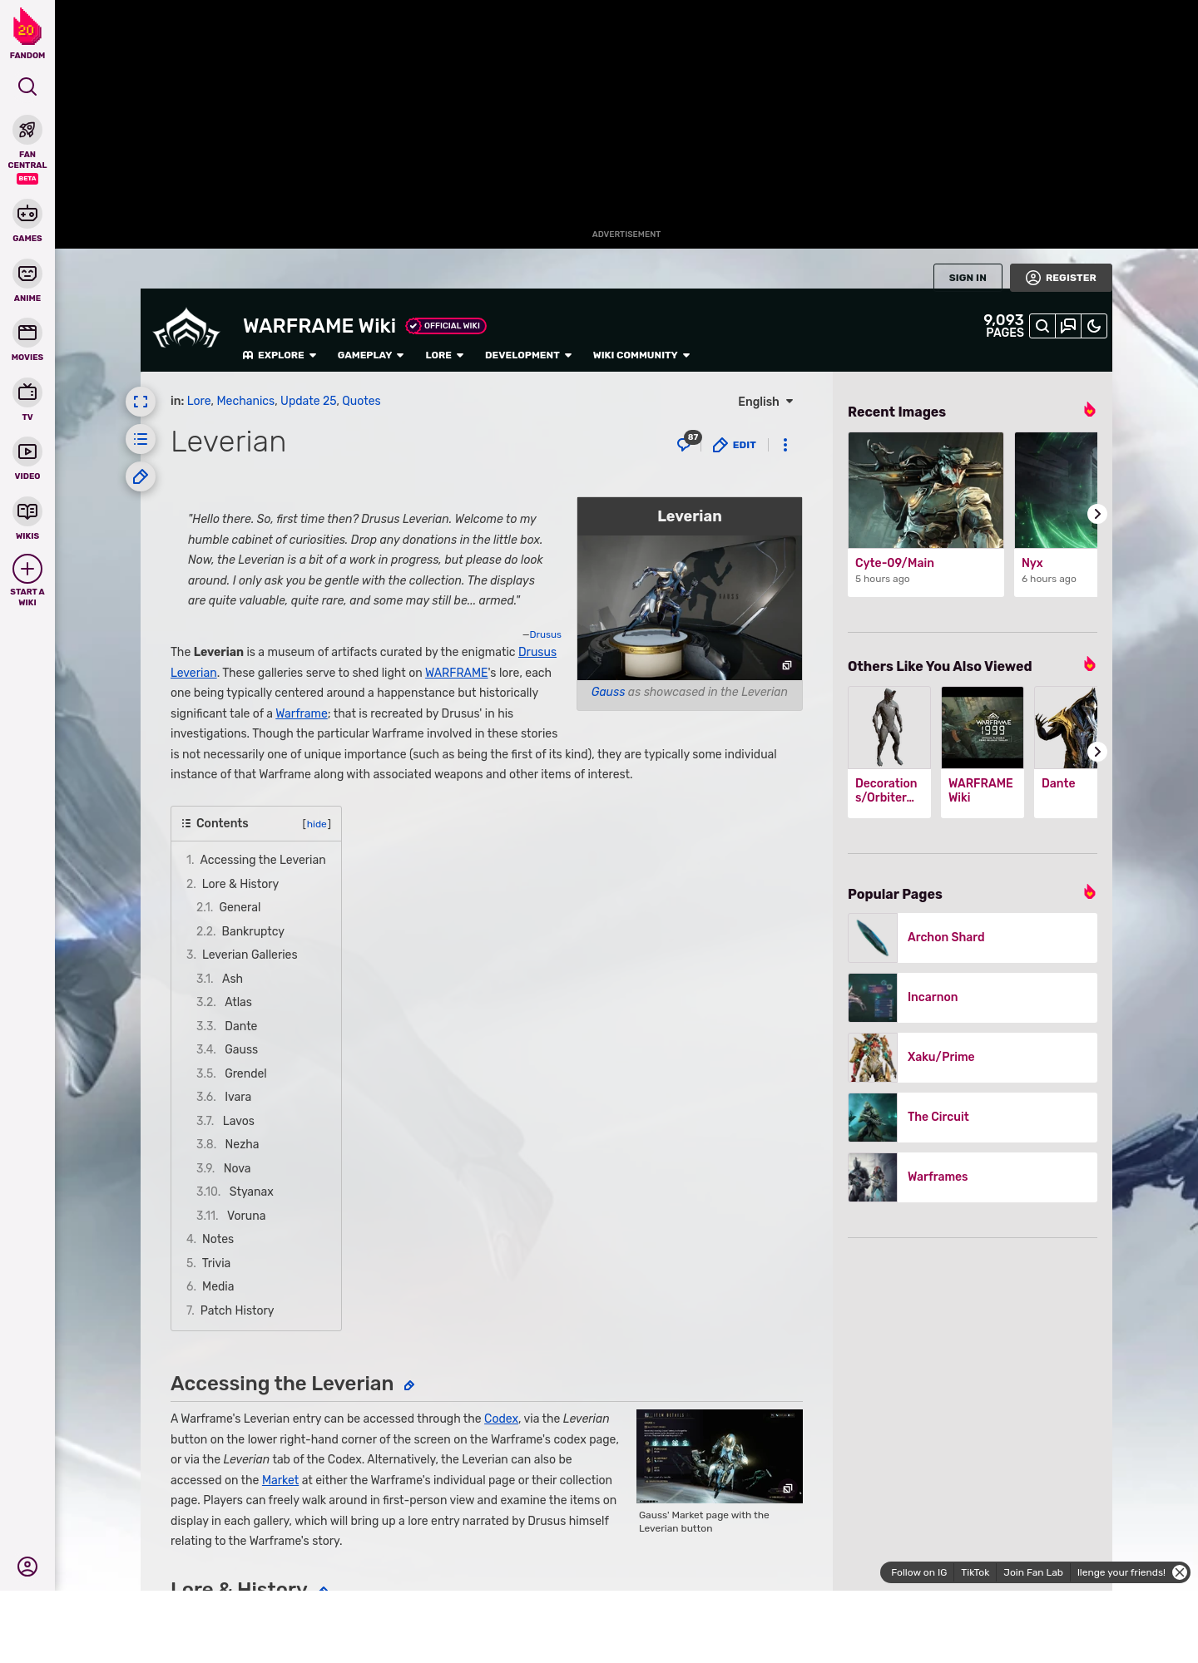Open the Incarnon popular page
Image resolution: width=1198 pixels, height=1663 pixels.
click(973, 998)
